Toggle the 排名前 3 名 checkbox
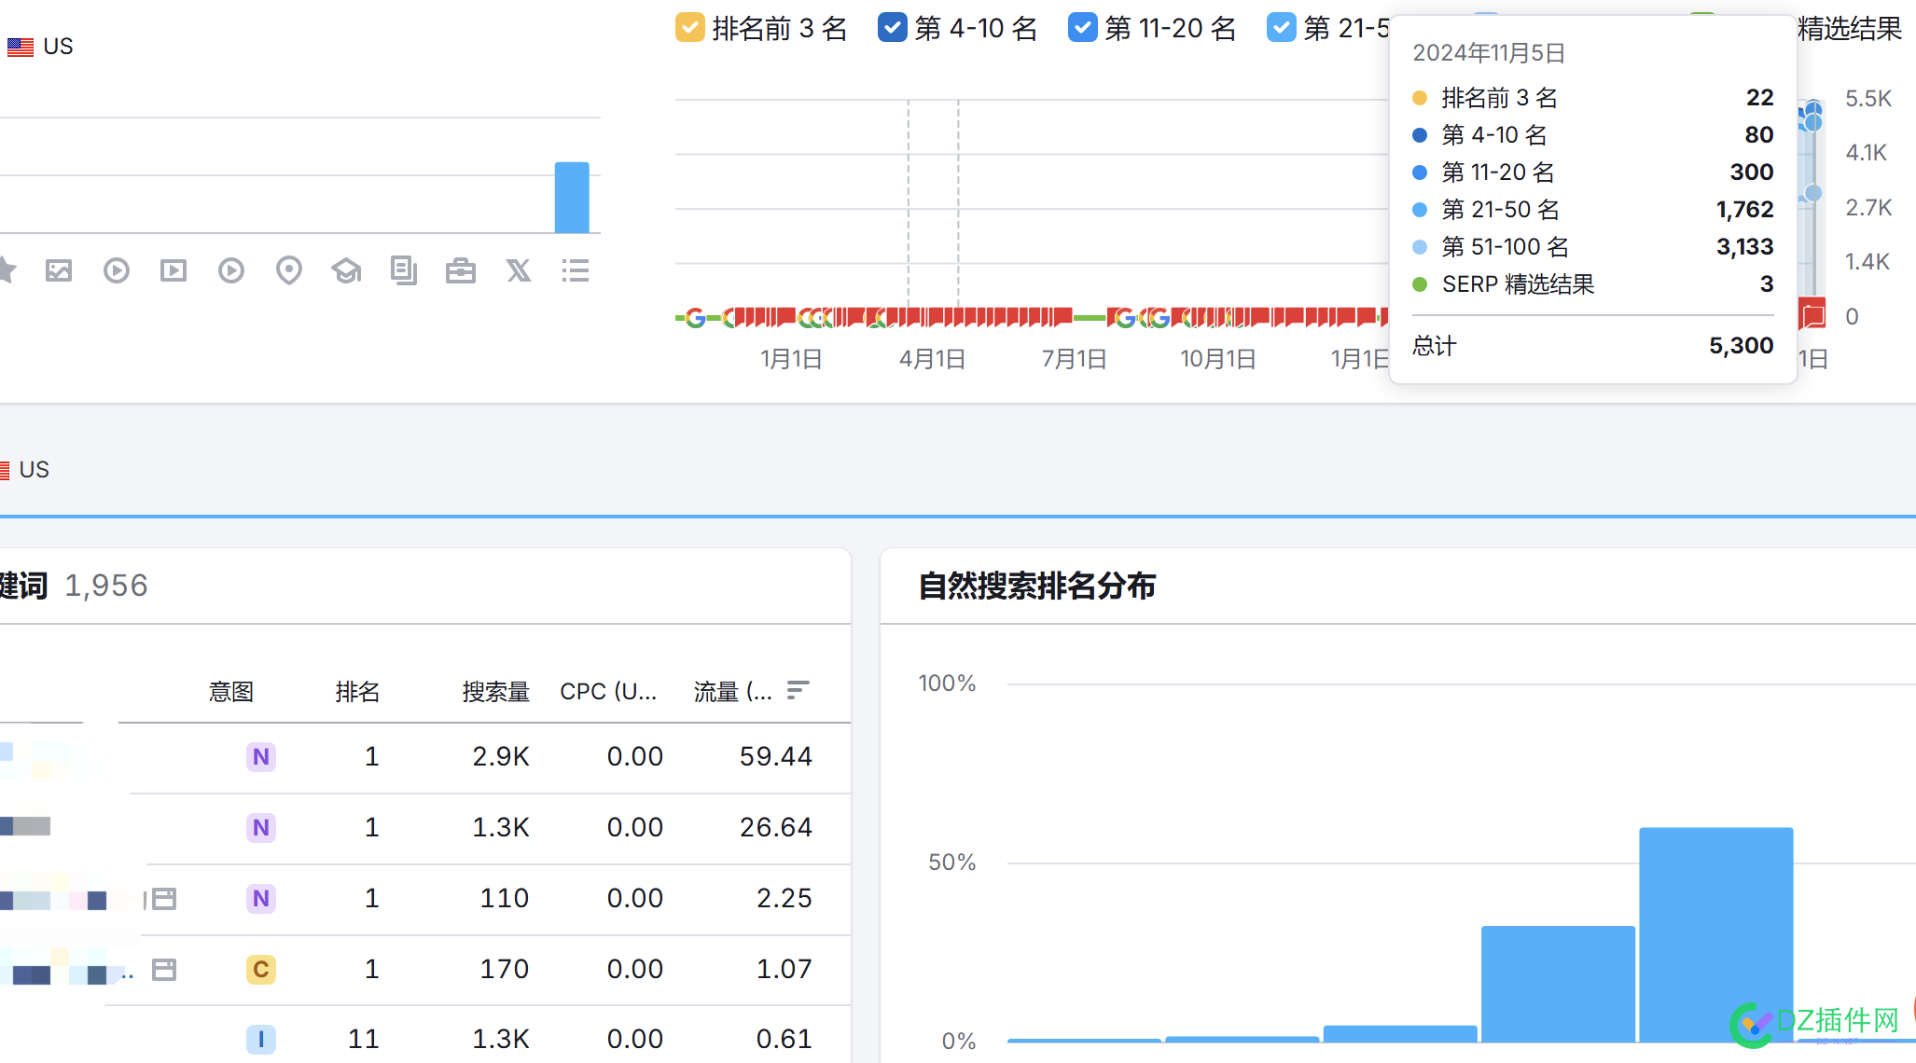The height and width of the screenshot is (1063, 1916). point(689,28)
